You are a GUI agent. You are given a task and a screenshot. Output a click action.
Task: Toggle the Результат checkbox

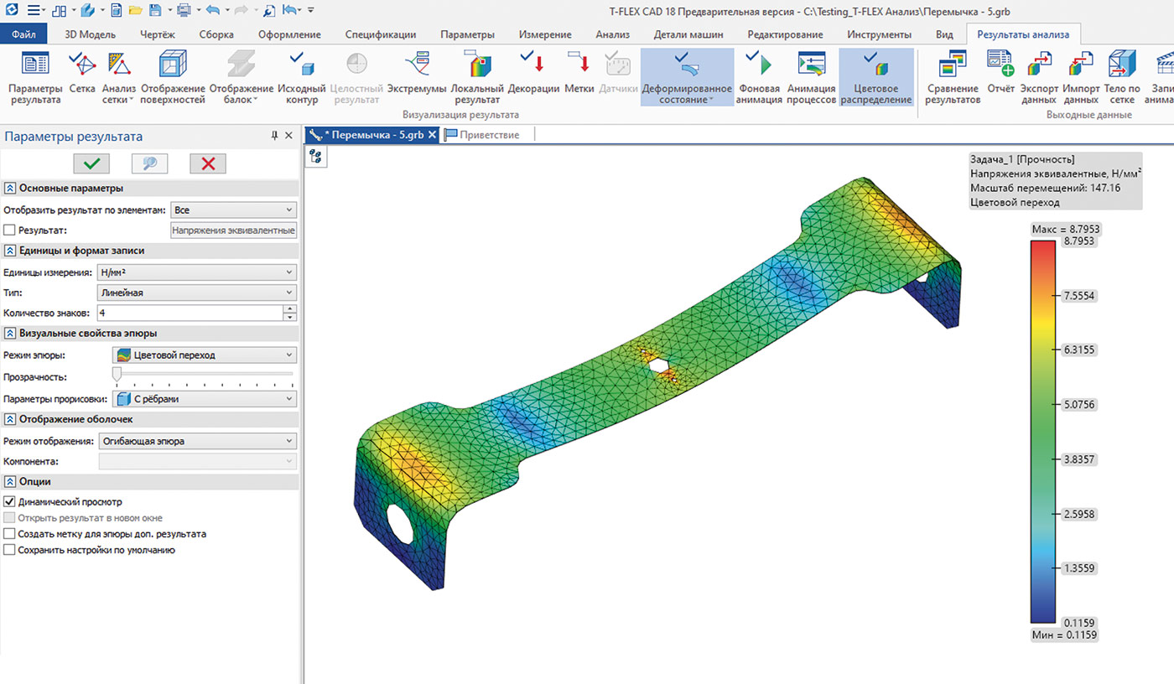pos(9,230)
